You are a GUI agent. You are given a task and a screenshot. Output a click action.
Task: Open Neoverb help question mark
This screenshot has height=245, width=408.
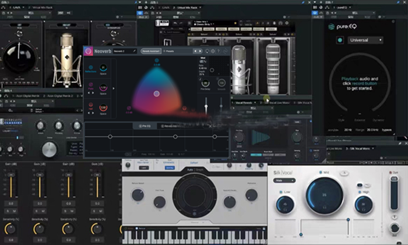click(219, 51)
